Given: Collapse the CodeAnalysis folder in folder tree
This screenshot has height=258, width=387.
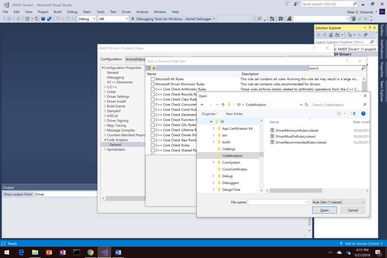Looking at the screenshot, I should pyautogui.click(x=213, y=155).
